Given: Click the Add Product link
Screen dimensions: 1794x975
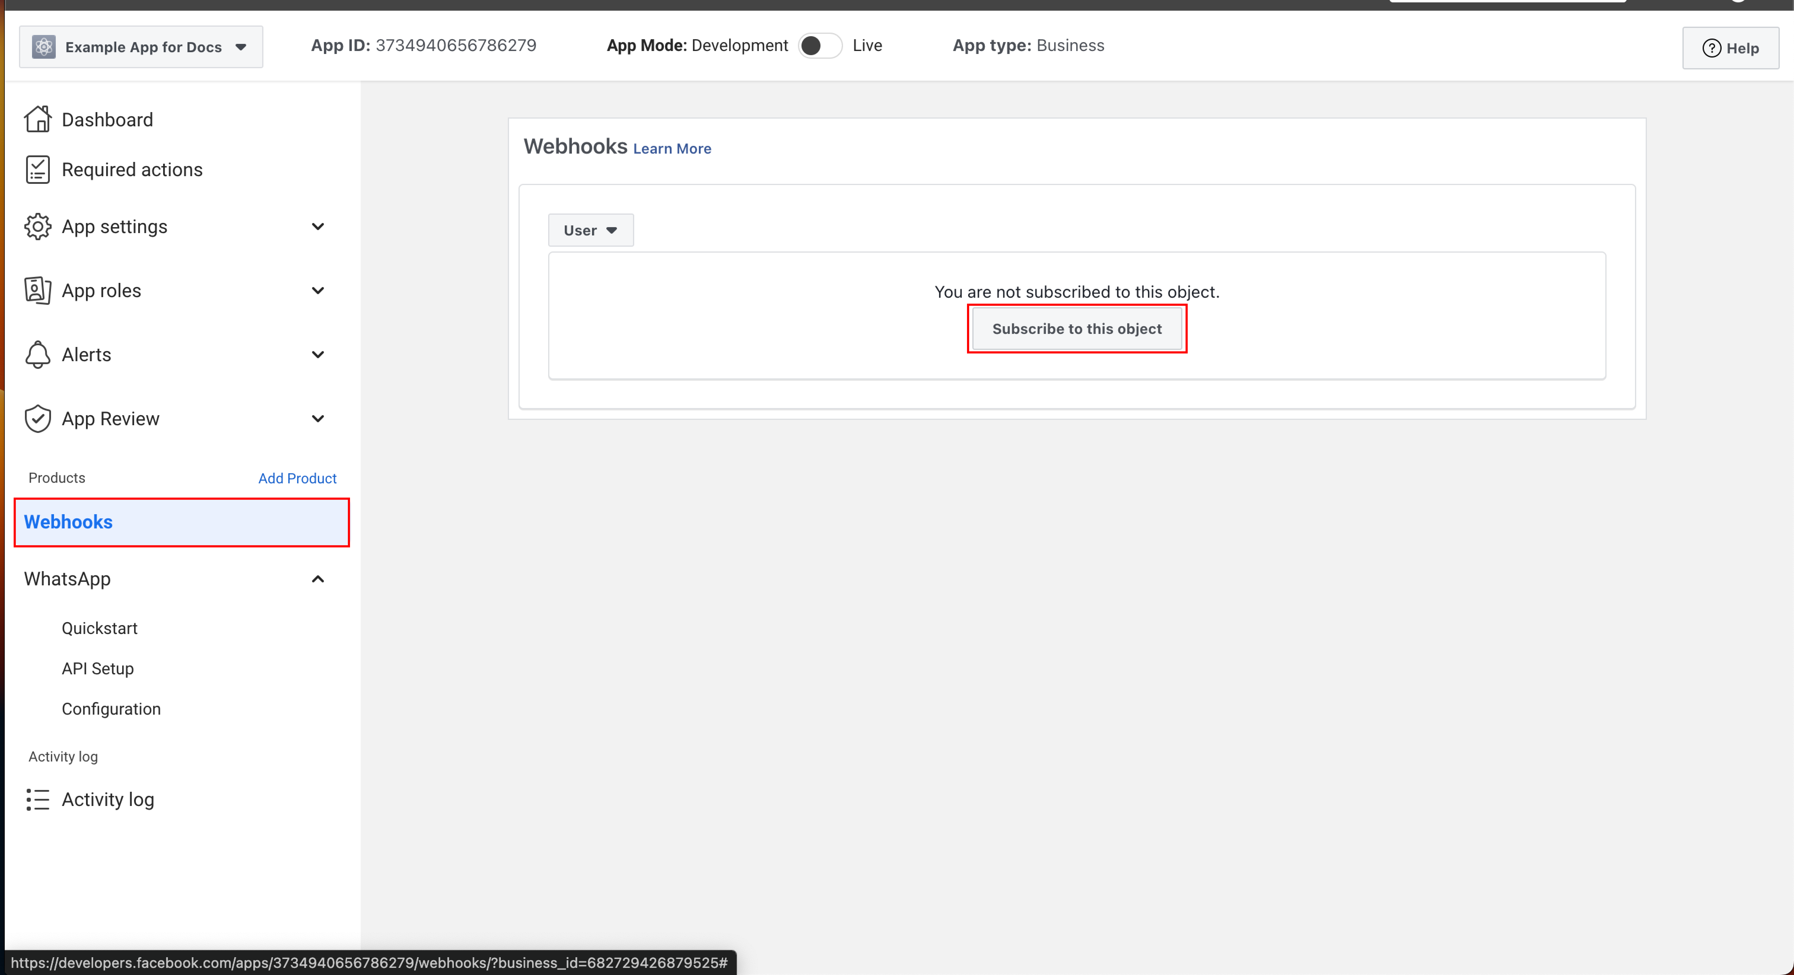Looking at the screenshot, I should coord(298,478).
